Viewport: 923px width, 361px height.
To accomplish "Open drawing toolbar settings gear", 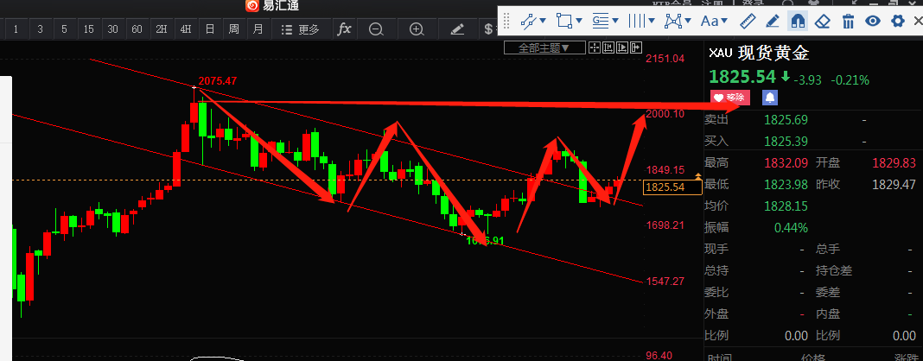I will pos(898,20).
